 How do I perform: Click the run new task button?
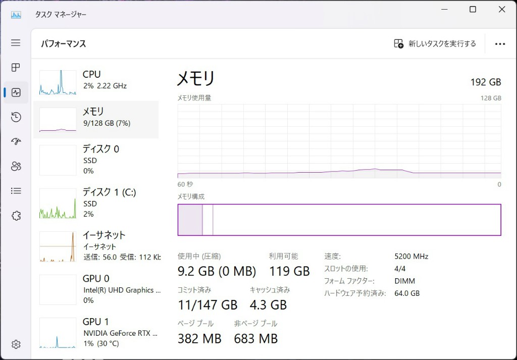[435, 44]
